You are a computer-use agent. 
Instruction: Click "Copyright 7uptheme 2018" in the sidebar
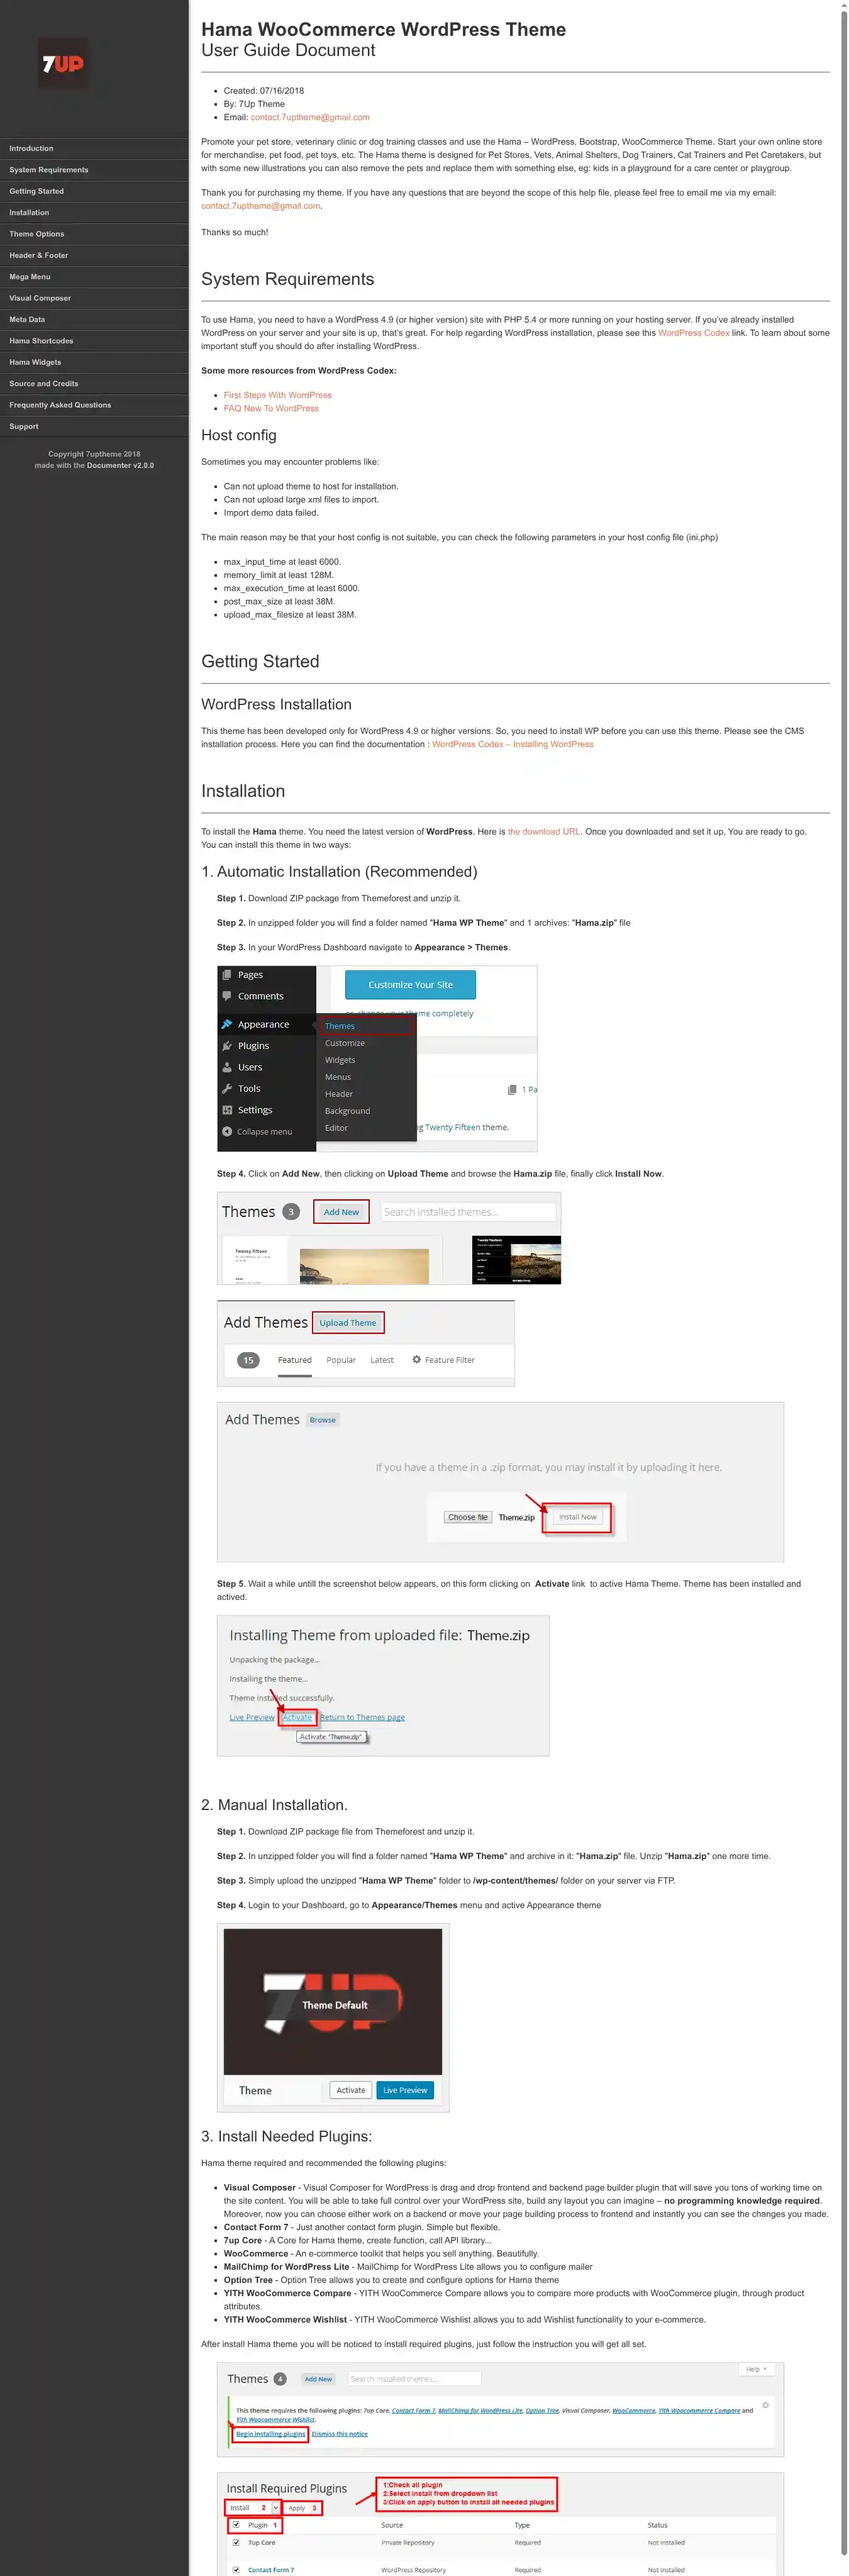pyautogui.click(x=94, y=454)
